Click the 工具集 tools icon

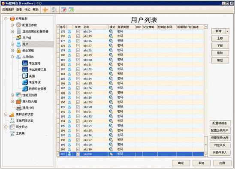pos(12,133)
